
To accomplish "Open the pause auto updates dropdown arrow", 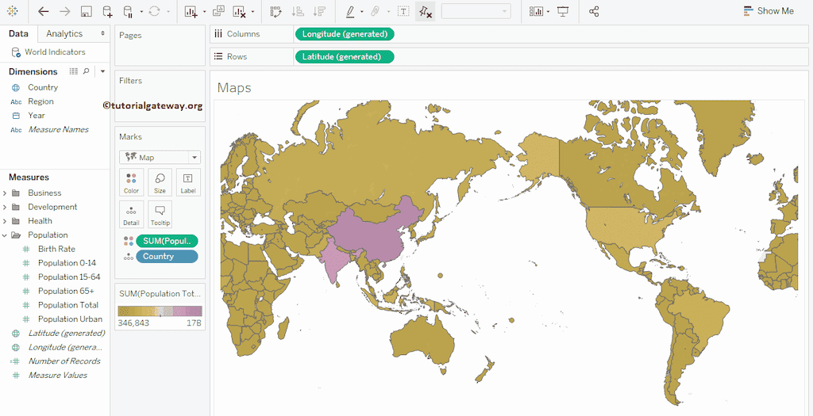I will pos(141,11).
